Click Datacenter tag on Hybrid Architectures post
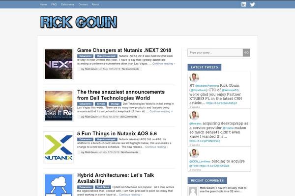295x196 pixels. [85, 187]
